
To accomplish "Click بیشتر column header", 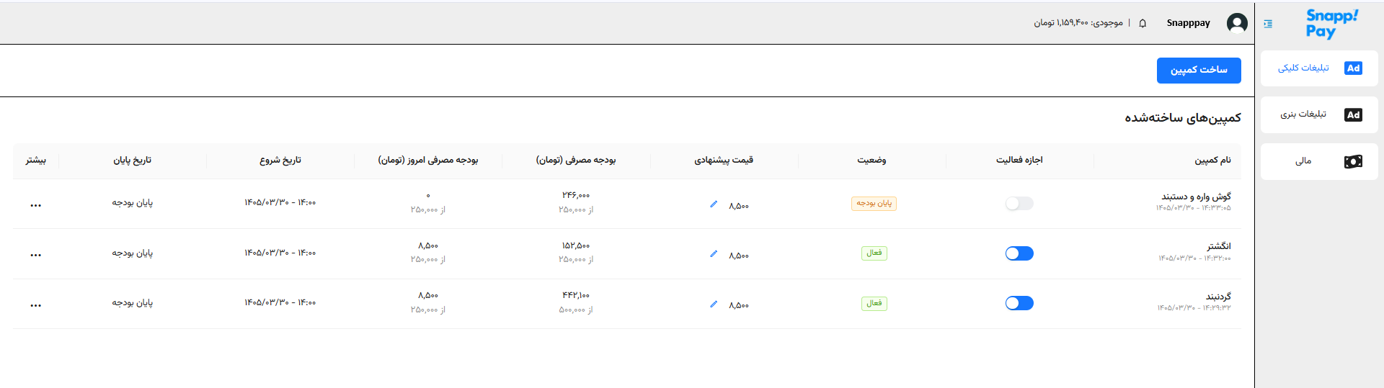I will pos(36,160).
